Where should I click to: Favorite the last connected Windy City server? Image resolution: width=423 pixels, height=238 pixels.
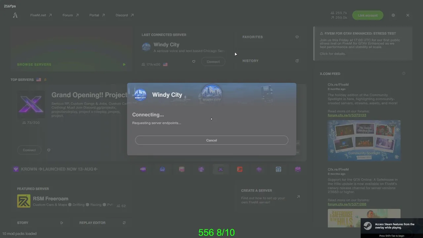click(x=194, y=61)
